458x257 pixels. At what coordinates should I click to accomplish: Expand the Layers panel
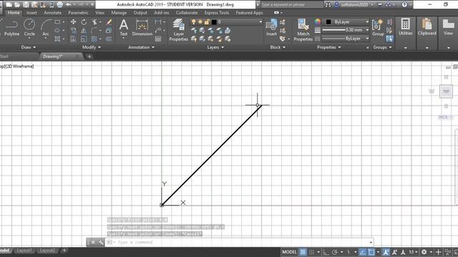215,47
